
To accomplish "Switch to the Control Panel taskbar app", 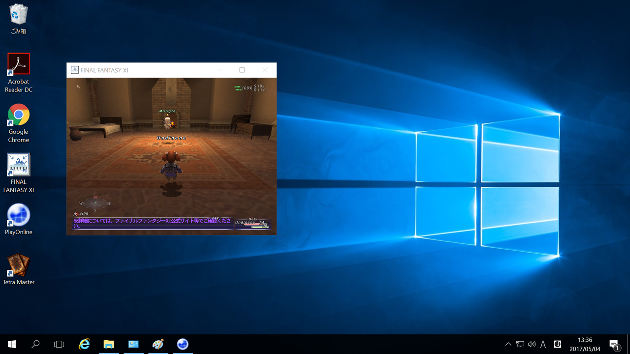I will point(133,344).
